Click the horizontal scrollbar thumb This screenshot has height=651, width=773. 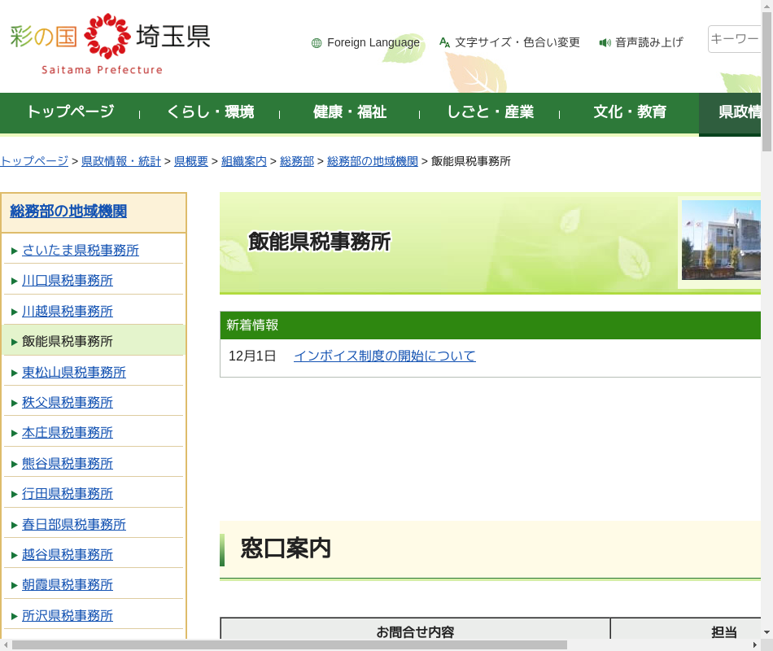(x=290, y=645)
